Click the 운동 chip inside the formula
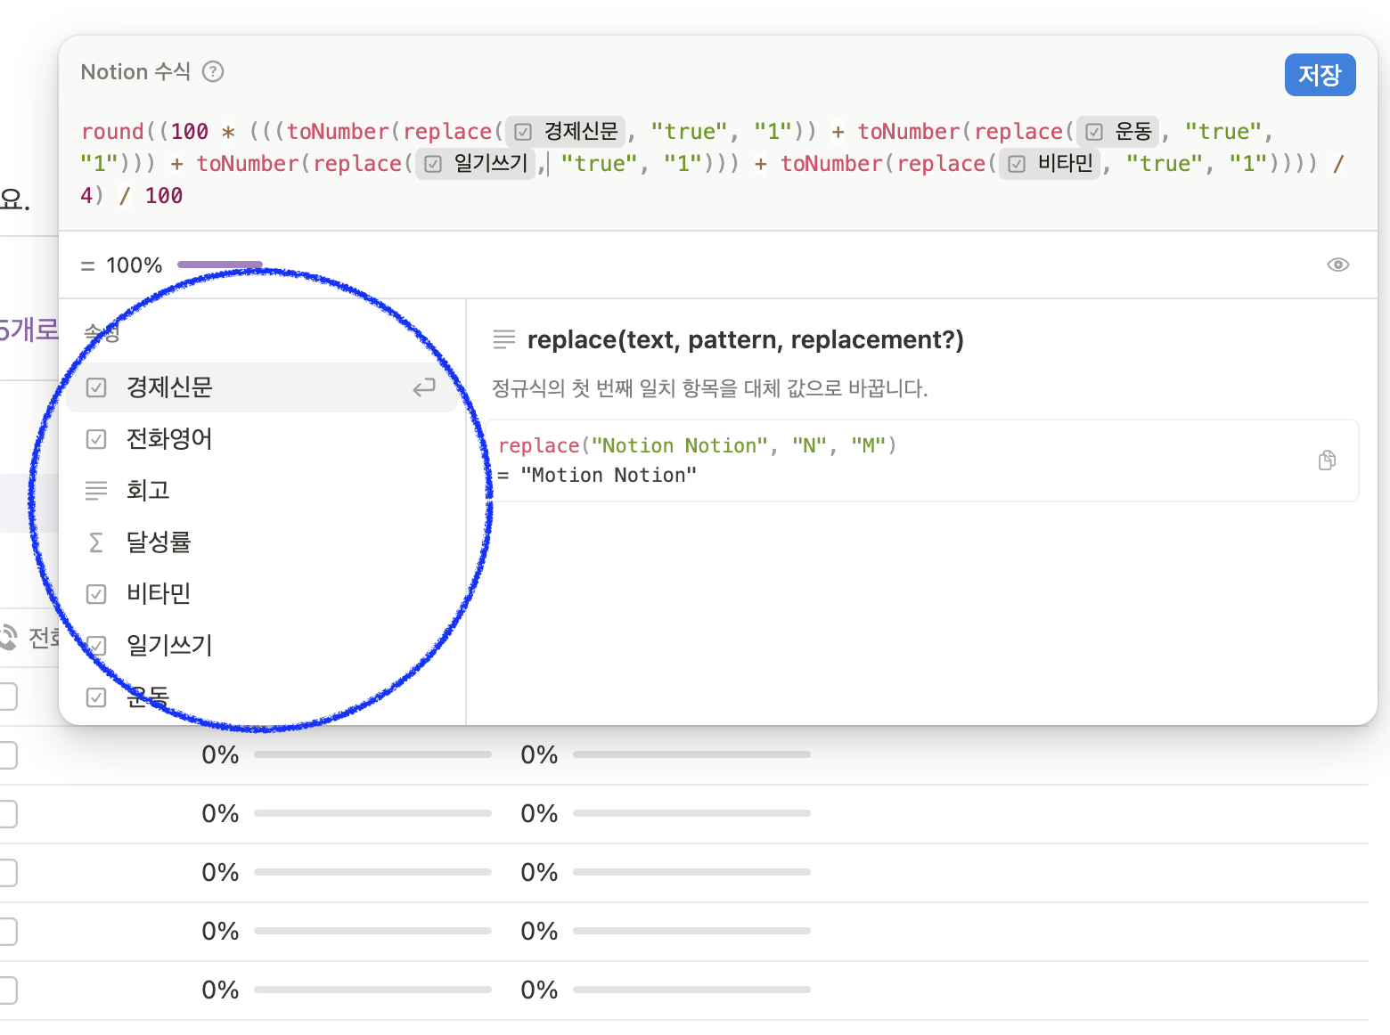Image resolution: width=1390 pixels, height=1035 pixels. (x=1119, y=132)
